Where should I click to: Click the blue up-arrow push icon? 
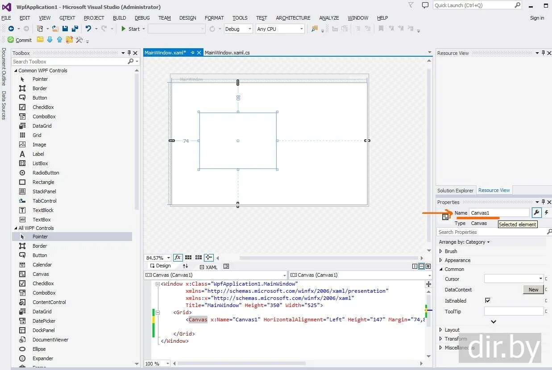(59, 40)
